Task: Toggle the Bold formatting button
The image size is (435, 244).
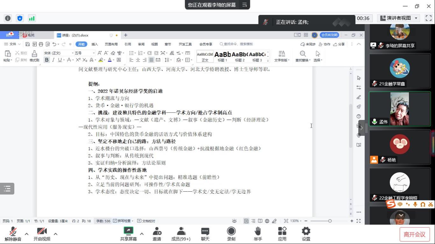Action: point(47,60)
